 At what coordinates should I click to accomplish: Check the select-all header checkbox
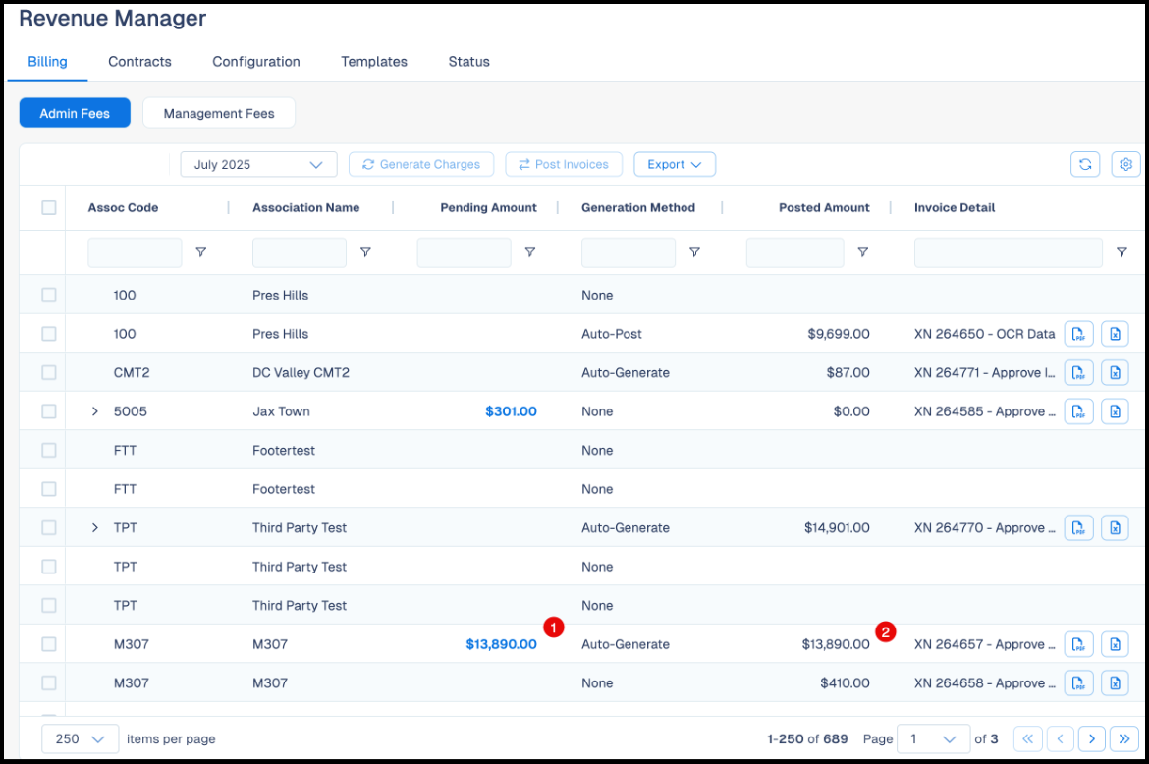coord(49,207)
